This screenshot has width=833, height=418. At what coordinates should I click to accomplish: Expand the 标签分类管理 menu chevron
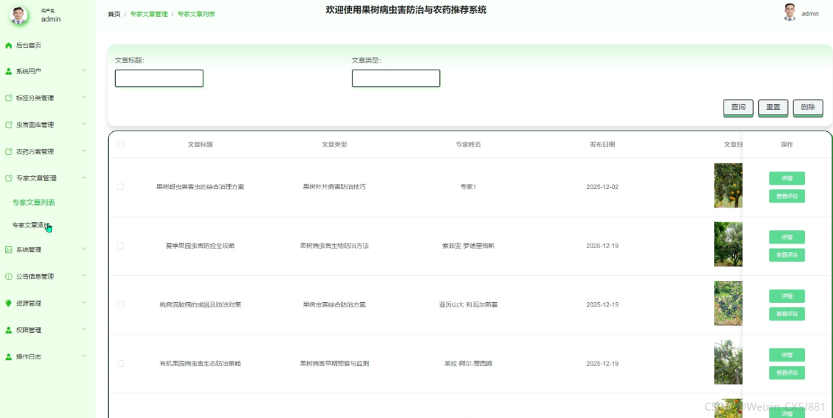tap(84, 97)
